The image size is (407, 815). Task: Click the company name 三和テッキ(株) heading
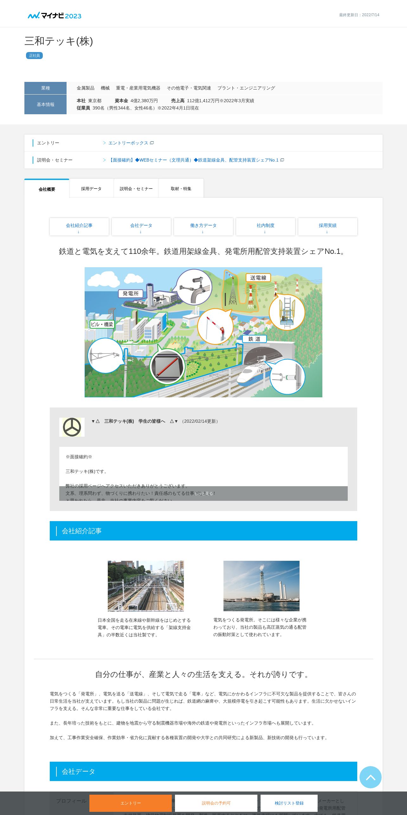tap(59, 41)
